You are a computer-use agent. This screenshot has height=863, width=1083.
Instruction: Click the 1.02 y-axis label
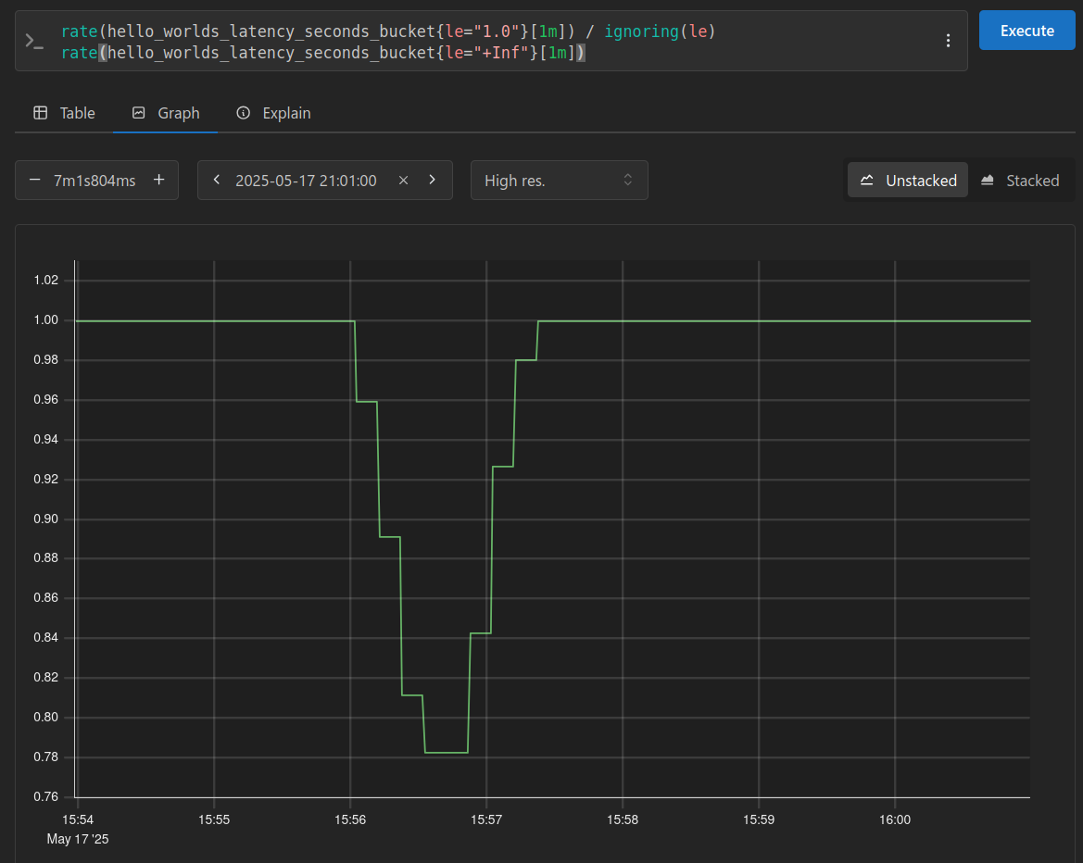coord(46,280)
